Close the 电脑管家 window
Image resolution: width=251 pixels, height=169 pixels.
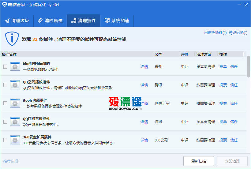(246, 5)
